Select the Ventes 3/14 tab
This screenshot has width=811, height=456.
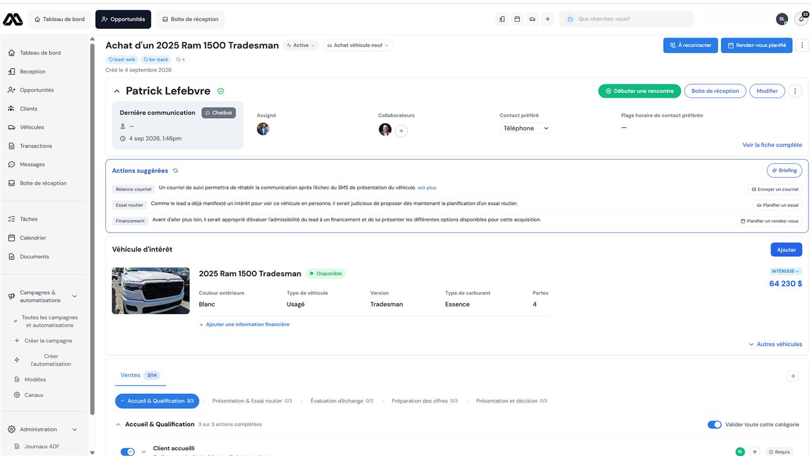click(x=140, y=375)
